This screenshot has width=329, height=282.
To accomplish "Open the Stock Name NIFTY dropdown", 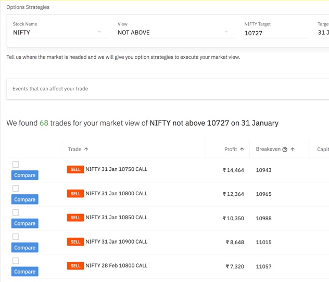I will (60, 32).
